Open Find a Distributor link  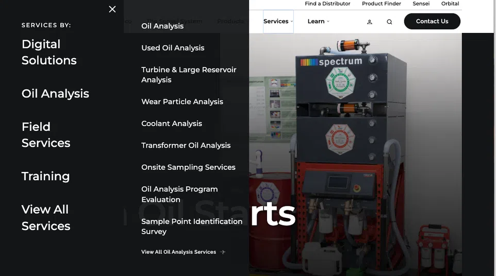327,4
